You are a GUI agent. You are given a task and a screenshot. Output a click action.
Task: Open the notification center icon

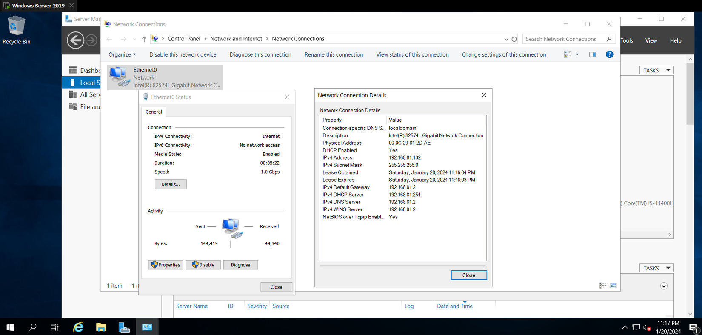[x=693, y=327]
